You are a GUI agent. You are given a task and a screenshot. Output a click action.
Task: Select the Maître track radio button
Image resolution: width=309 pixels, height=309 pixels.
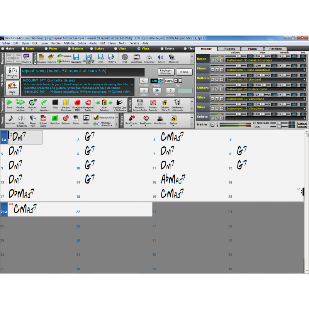pos(3,49)
